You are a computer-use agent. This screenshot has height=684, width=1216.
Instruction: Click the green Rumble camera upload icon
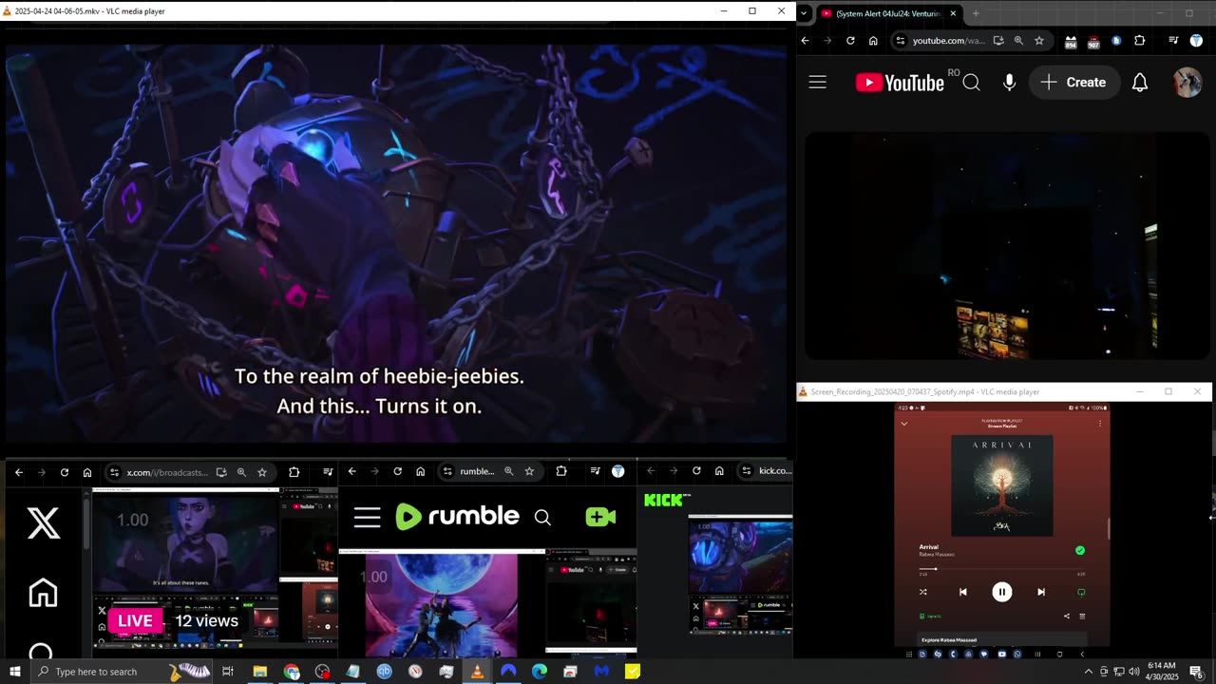tap(600, 517)
